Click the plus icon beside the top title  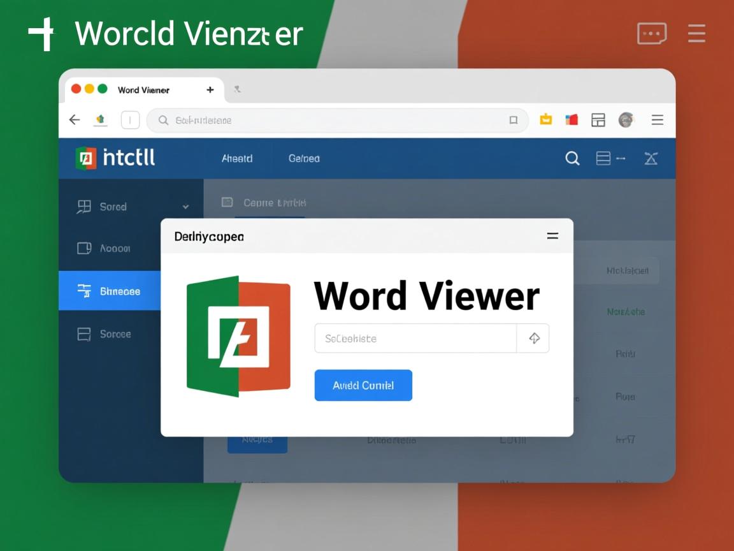[42, 34]
